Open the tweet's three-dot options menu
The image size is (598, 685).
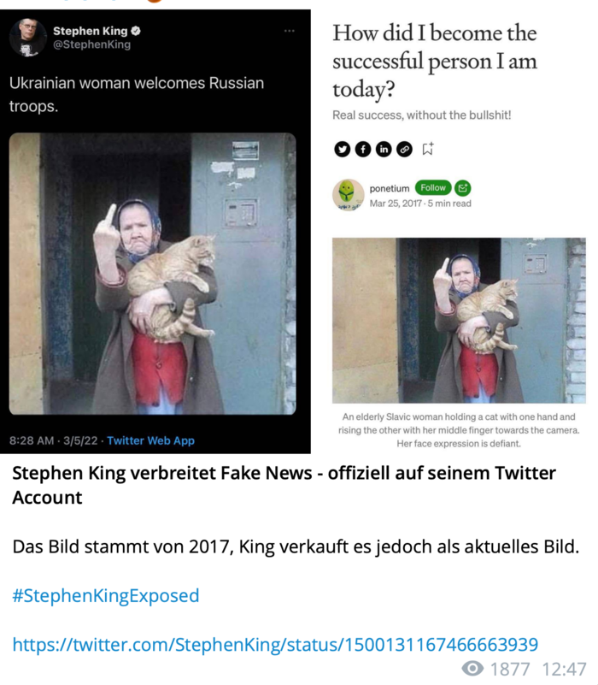pyautogui.click(x=289, y=31)
